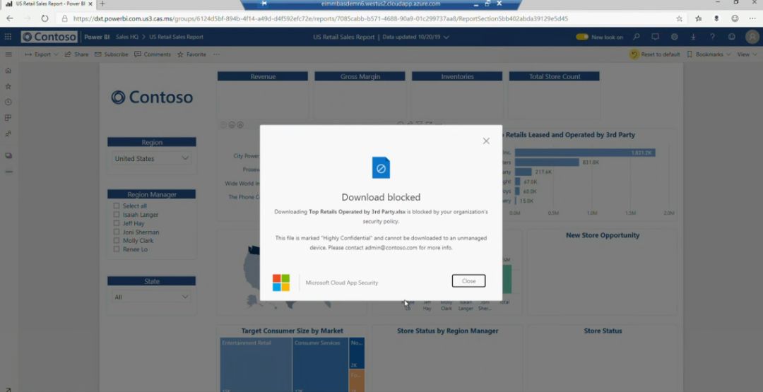Click Subscribe in report toolbar
This screenshot has height=392, width=763.
pyautogui.click(x=112, y=54)
